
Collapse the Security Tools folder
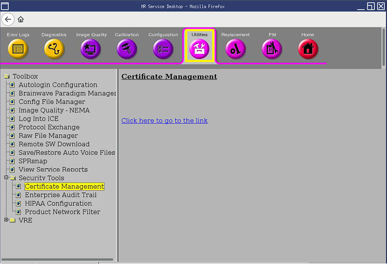pos(6,178)
